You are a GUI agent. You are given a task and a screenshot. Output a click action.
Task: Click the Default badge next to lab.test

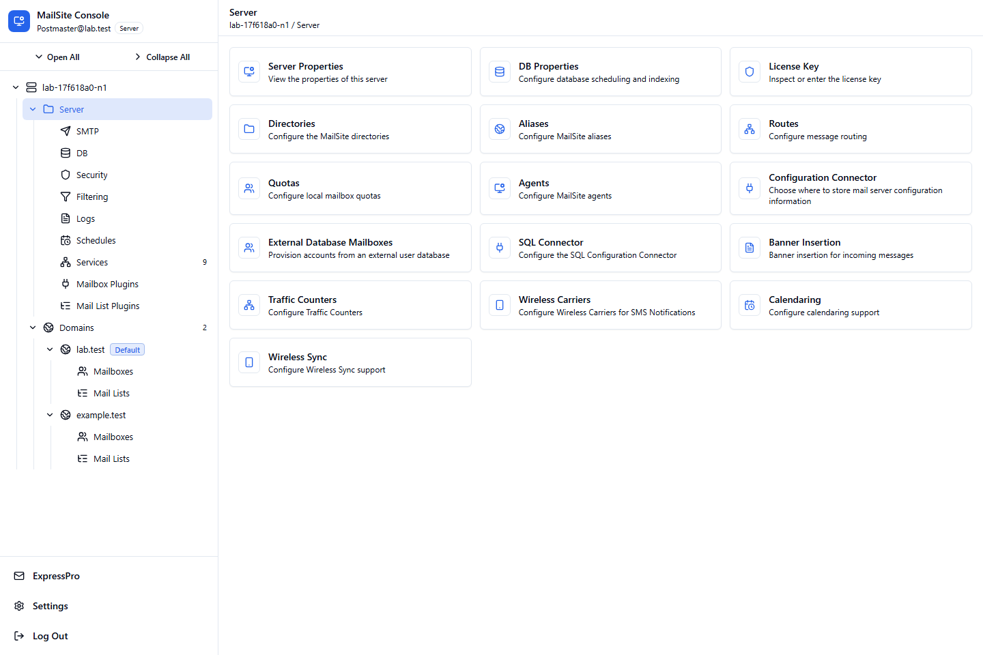click(128, 350)
